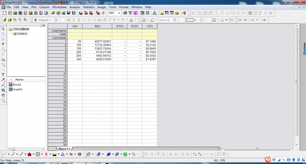
Task: Click the New Project icon in toolbar
Action: (x=4, y=13)
